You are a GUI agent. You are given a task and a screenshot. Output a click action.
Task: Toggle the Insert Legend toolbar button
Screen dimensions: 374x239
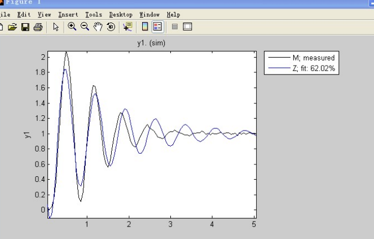pyautogui.click(x=157, y=27)
